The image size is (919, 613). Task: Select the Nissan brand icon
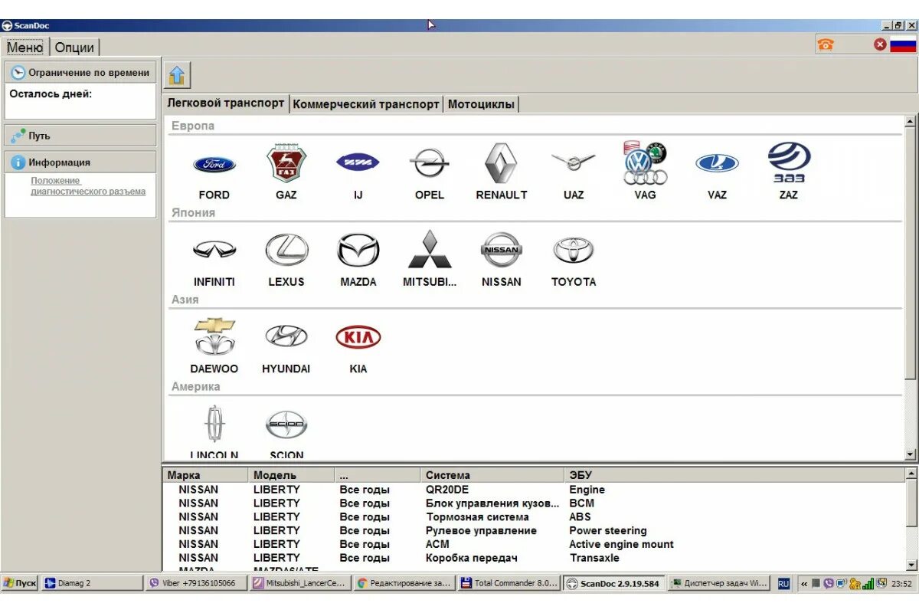(x=502, y=250)
